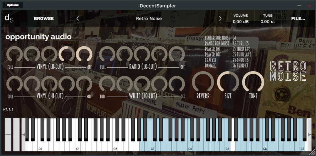Go to the next preset arrow
Screen dimensions: 316x156
coord(220,19)
